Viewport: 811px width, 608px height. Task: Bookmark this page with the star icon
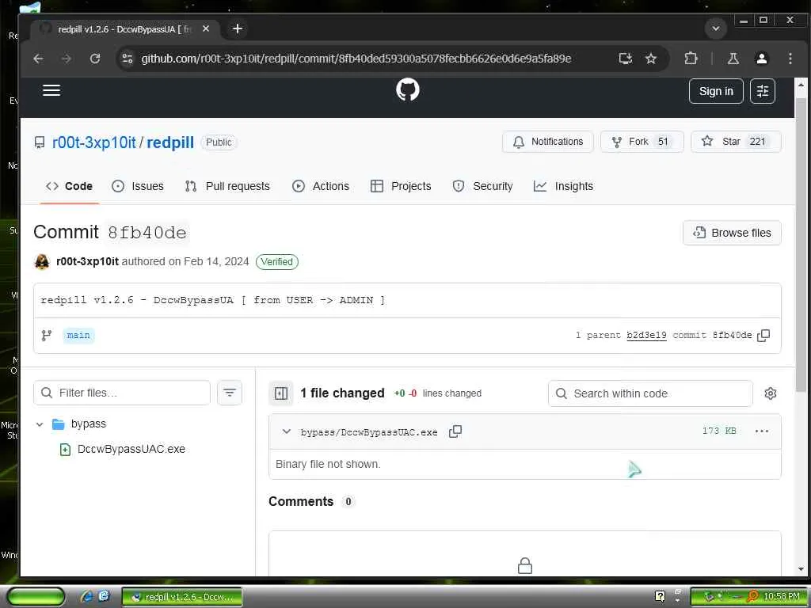tap(651, 59)
